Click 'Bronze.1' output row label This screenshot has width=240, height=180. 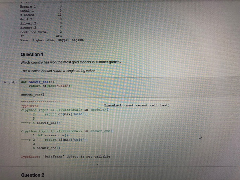coord(28,7)
